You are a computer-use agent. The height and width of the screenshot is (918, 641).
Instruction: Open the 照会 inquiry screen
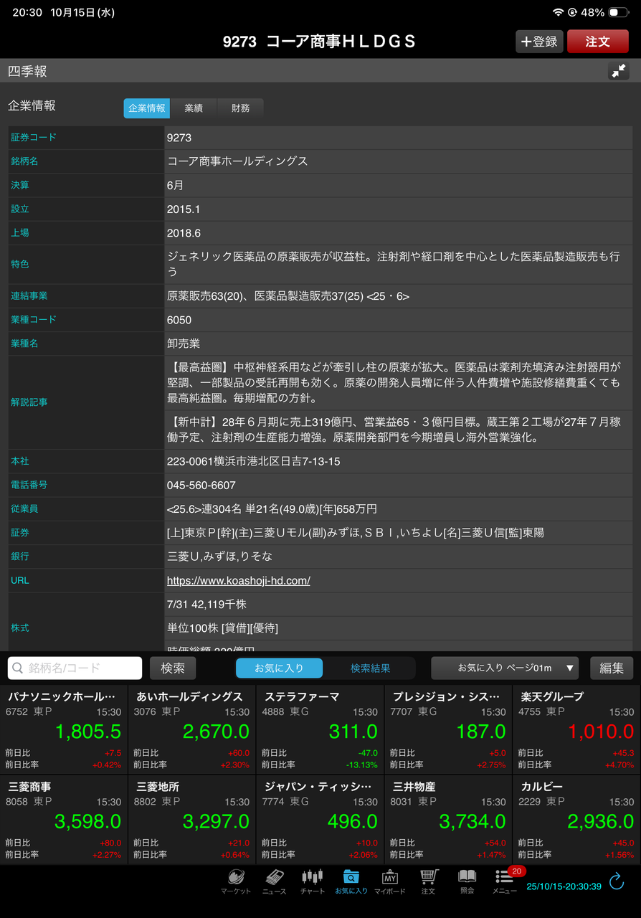click(x=466, y=881)
